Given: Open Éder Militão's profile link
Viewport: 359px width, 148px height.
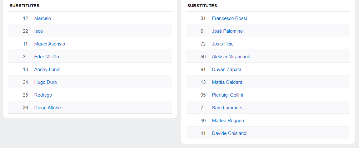Looking at the screenshot, I should click(x=47, y=57).
